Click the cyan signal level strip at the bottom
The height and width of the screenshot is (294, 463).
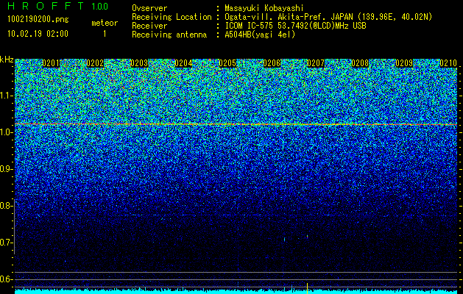tap(236, 291)
